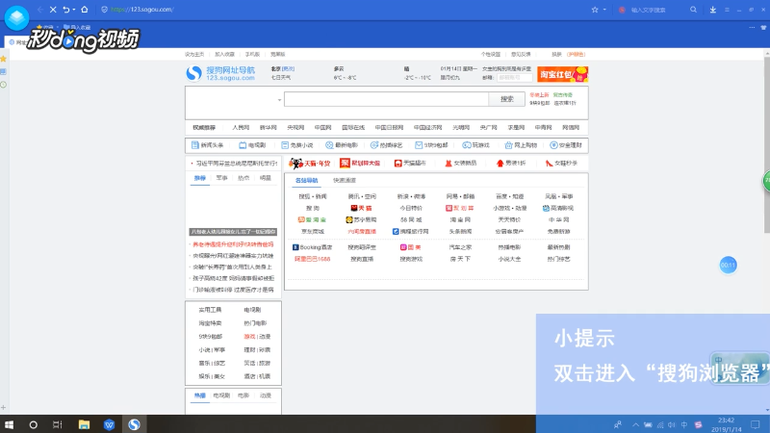770x433 pixels.
Task: Click the main web search input field
Action: (386, 99)
